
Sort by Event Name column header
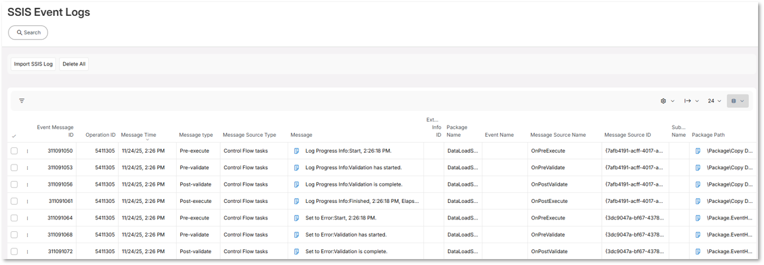point(500,135)
